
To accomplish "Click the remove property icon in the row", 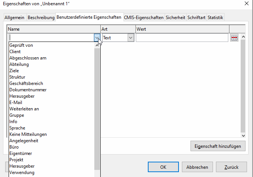I will tap(234, 38).
